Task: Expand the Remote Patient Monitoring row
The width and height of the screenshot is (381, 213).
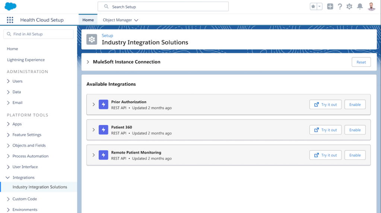Action: 94,155
